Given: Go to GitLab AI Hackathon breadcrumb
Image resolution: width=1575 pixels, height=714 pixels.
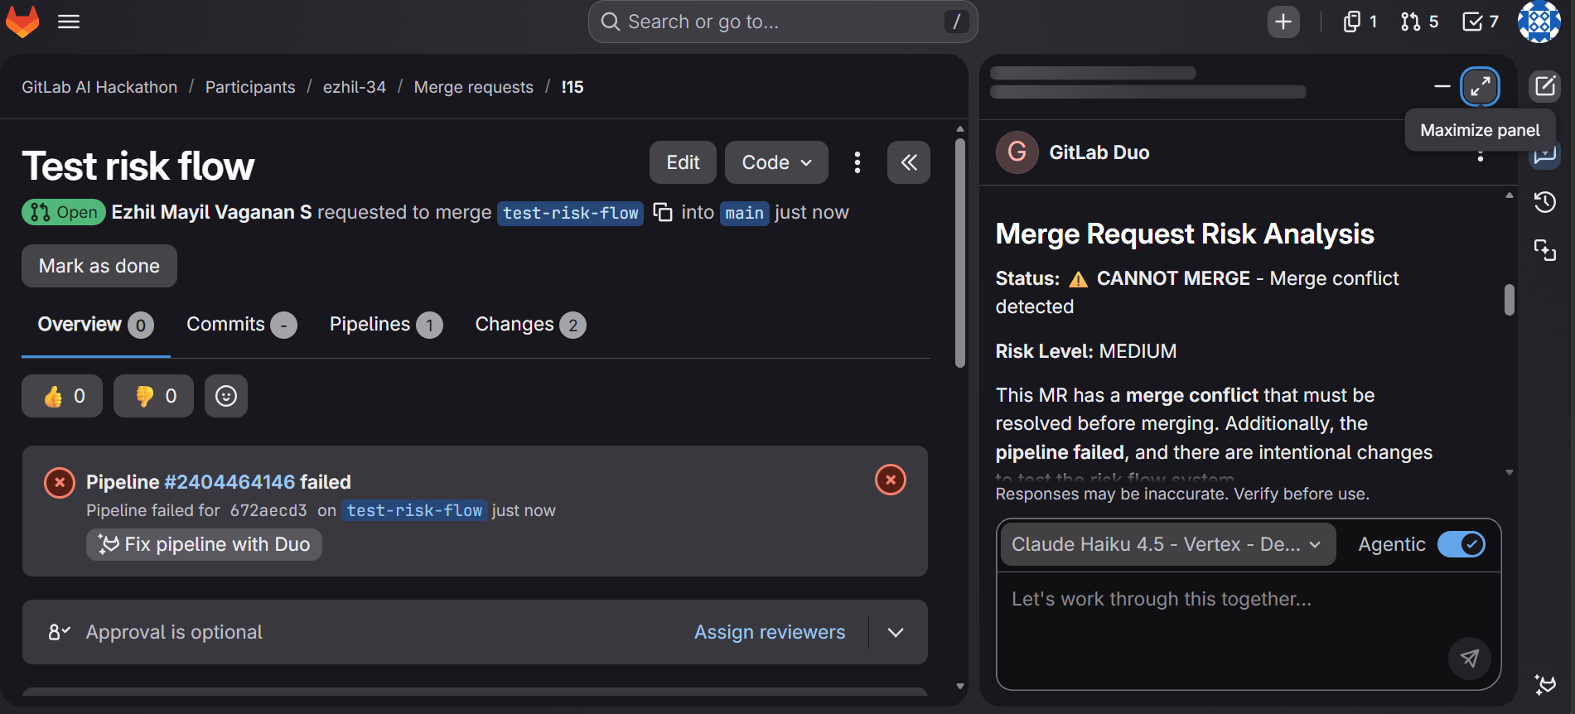Looking at the screenshot, I should tap(99, 87).
